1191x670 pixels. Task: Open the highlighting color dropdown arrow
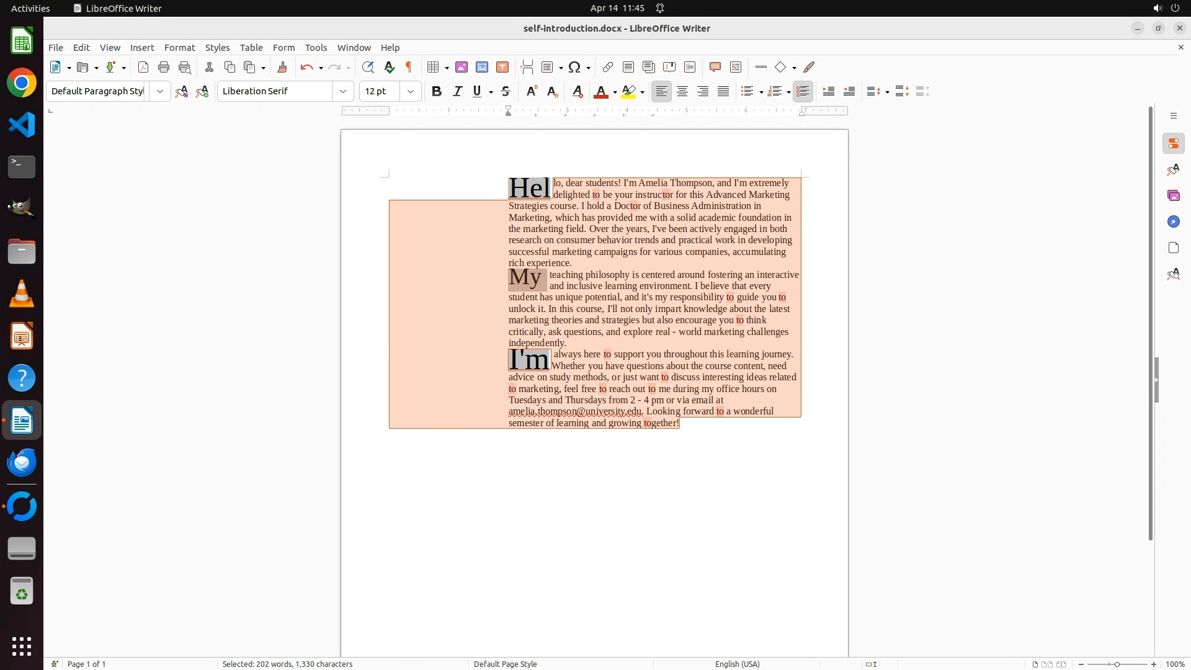click(x=643, y=92)
